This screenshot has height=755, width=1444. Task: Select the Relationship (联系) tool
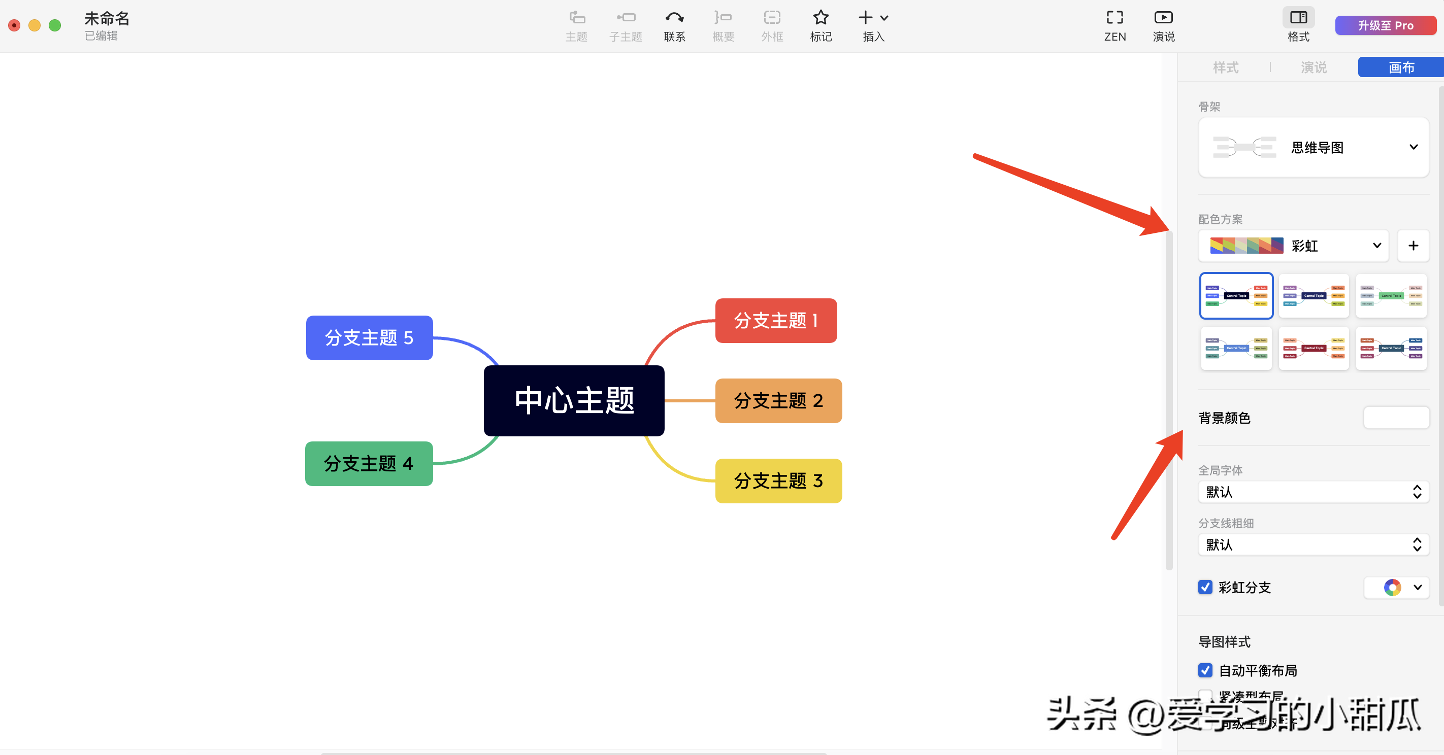(x=674, y=26)
